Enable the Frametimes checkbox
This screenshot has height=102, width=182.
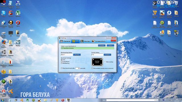pyautogui.click(x=62, y=61)
